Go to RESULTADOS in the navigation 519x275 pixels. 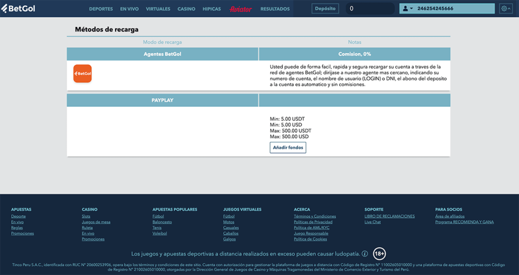(275, 9)
